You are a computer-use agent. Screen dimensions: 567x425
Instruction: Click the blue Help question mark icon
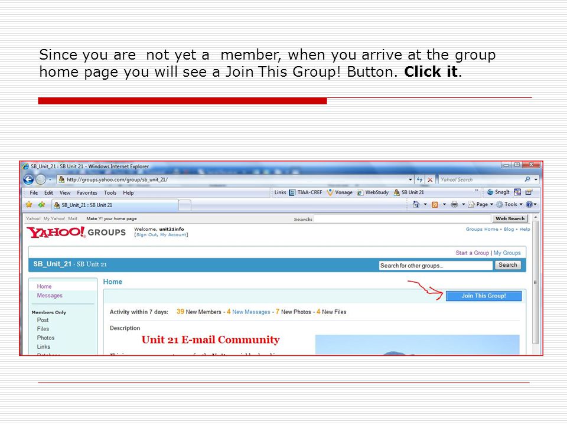point(529,205)
